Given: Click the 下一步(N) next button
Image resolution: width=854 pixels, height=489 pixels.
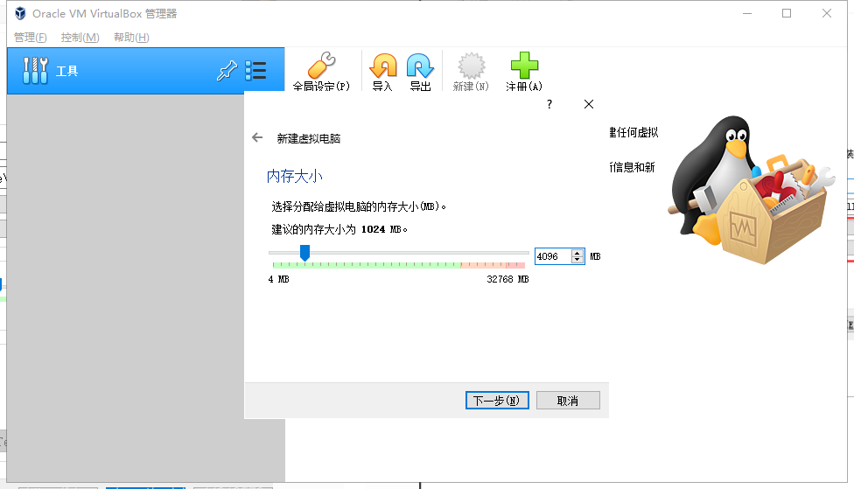Looking at the screenshot, I should (497, 401).
